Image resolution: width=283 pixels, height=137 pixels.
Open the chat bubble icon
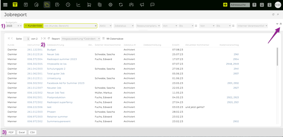point(153,5)
